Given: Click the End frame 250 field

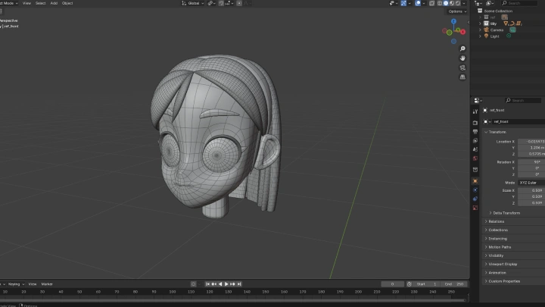Looking at the screenshot, I should click(x=454, y=284).
